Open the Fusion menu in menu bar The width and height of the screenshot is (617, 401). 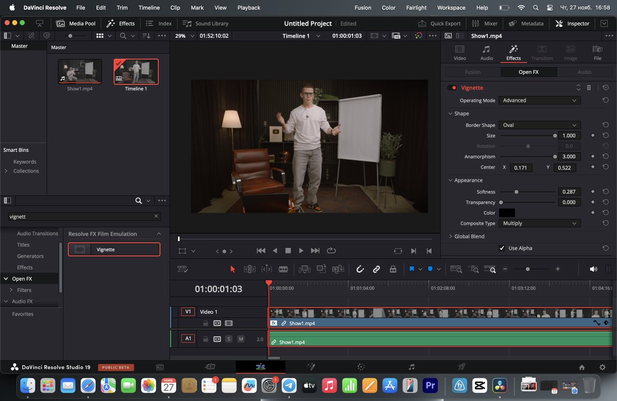(363, 8)
